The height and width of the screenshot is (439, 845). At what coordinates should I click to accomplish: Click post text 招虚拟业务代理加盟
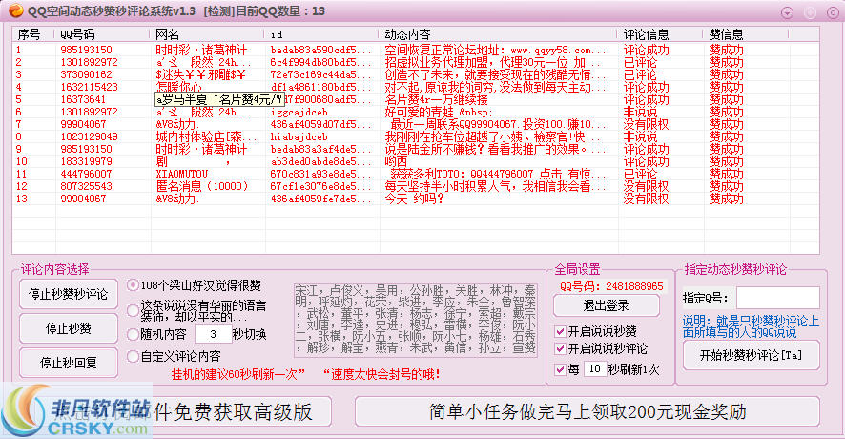click(x=492, y=62)
